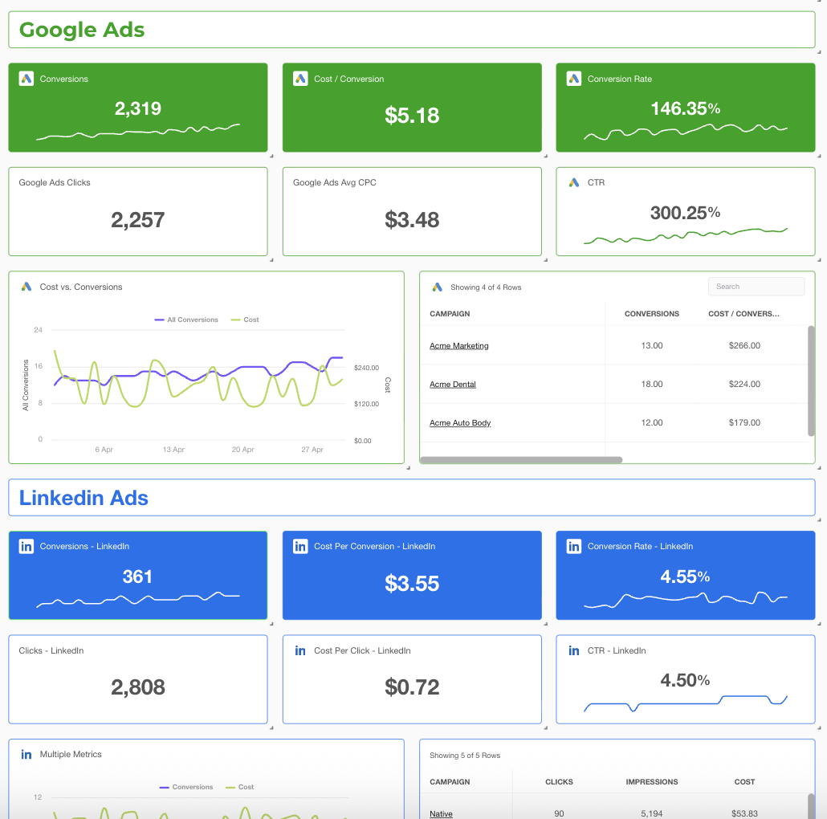Select the 300.25% CTR value
This screenshot has width=827, height=819.
tap(685, 213)
